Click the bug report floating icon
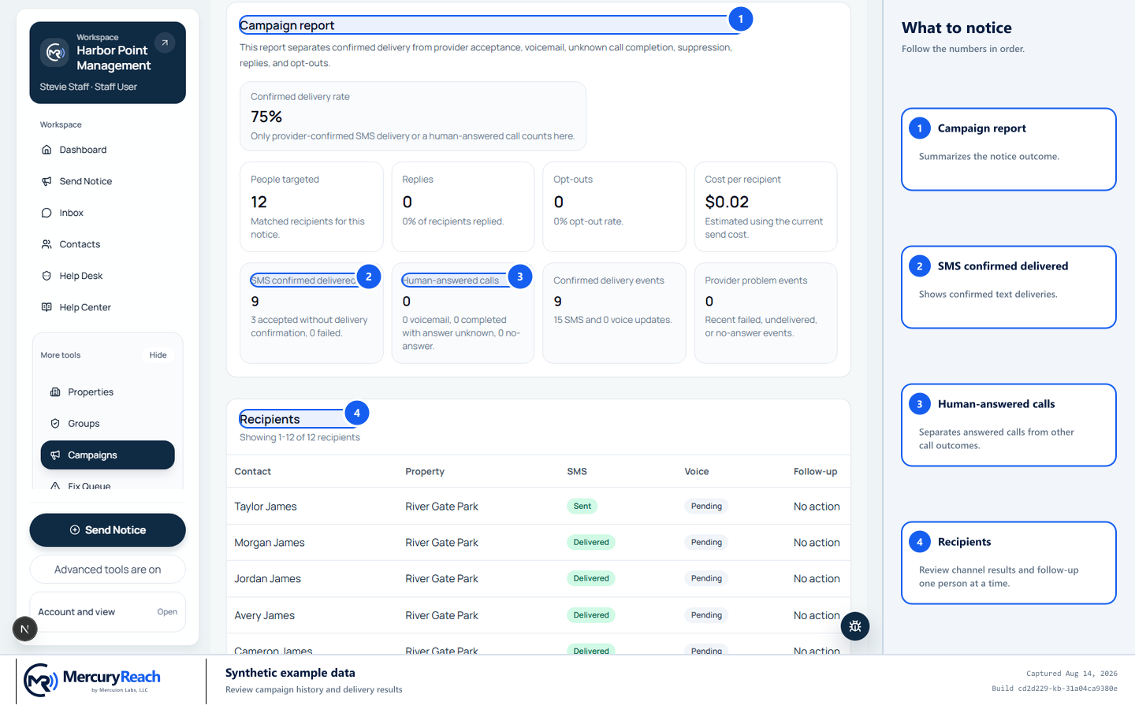1135x709 pixels. pyautogui.click(x=855, y=626)
